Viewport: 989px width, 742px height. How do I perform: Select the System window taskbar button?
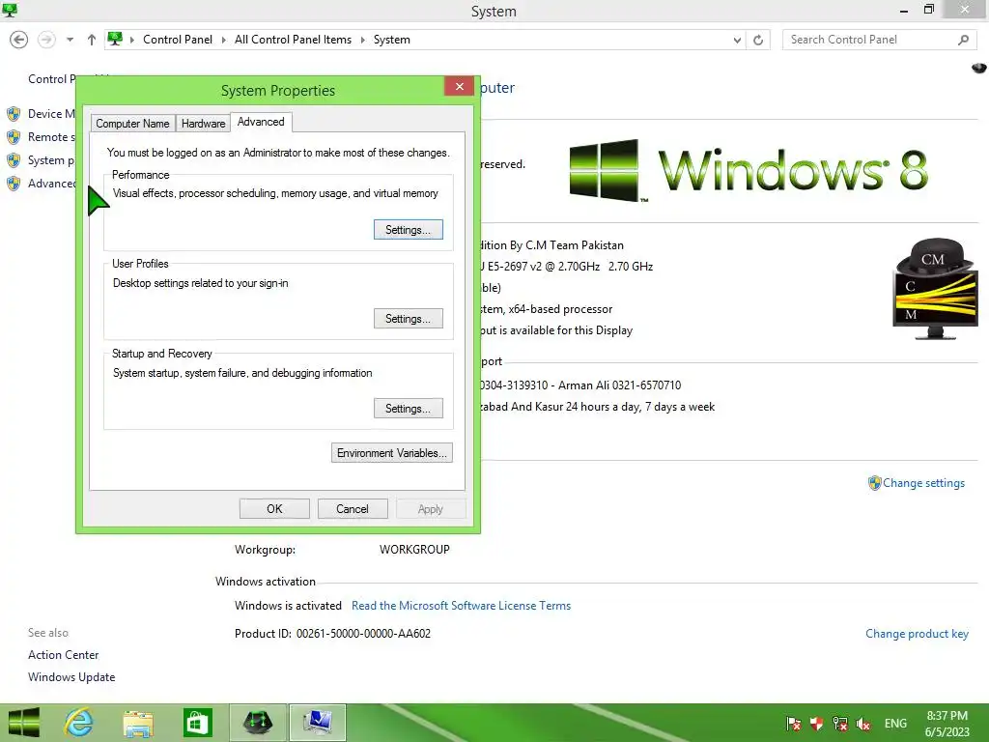[x=317, y=723]
